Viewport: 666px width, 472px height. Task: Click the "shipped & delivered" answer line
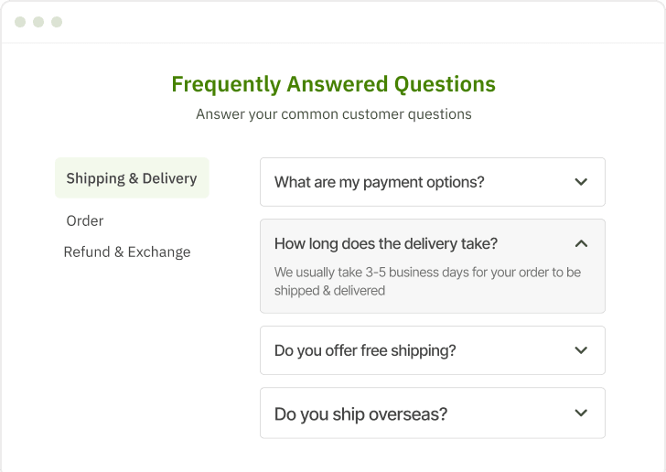pyautogui.click(x=330, y=291)
